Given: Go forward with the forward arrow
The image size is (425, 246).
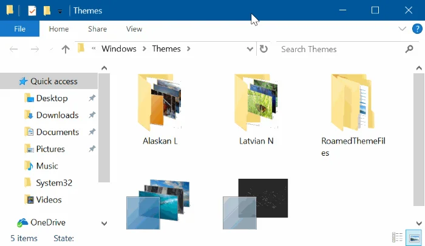Looking at the screenshot, I should pos(35,49).
